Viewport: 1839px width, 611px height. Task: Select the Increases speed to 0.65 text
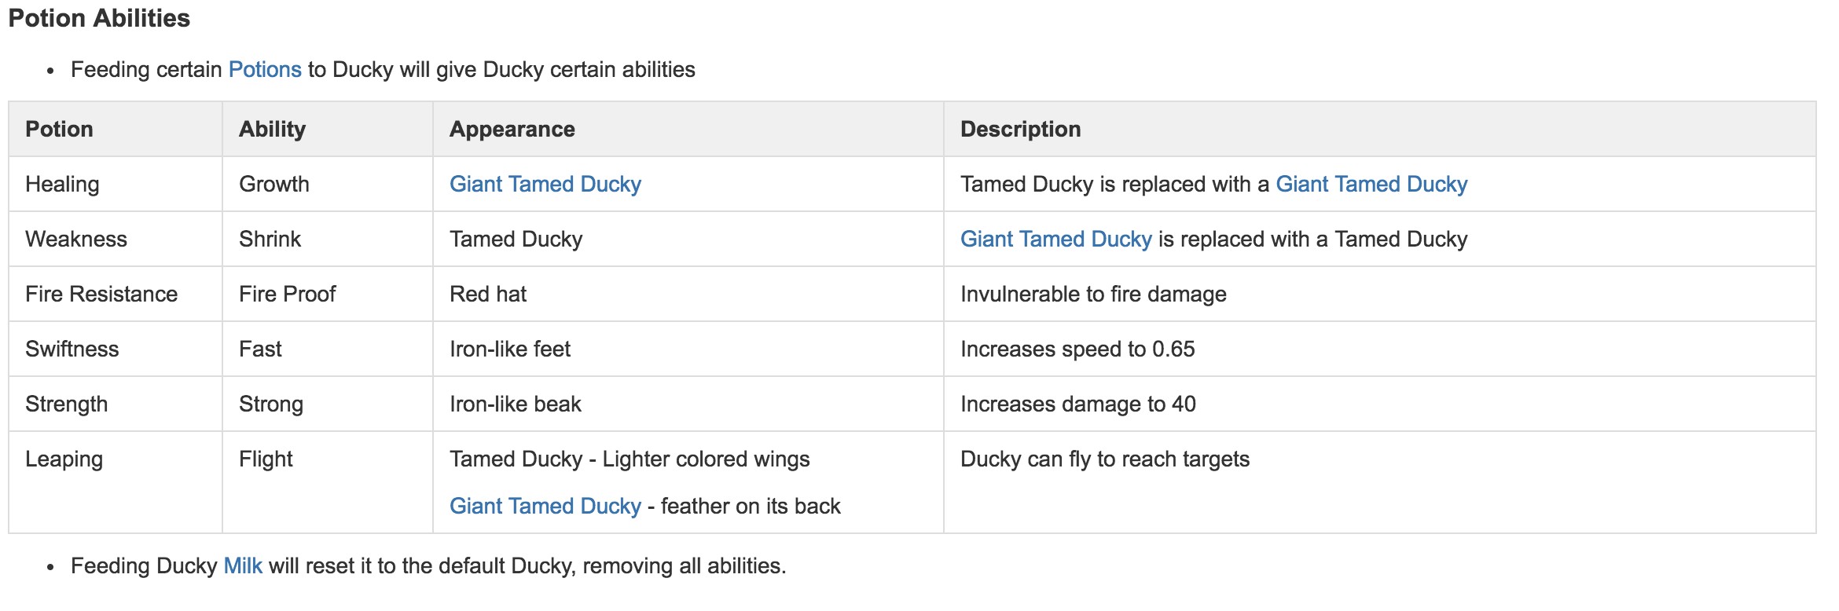[x=1077, y=349]
